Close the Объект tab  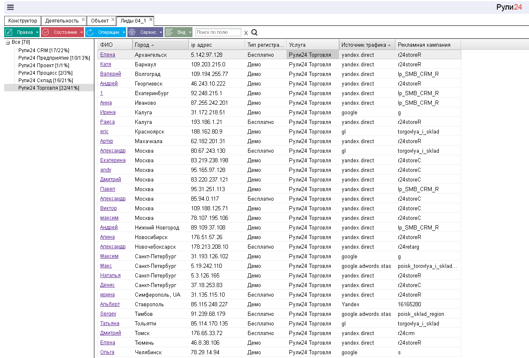click(x=113, y=19)
